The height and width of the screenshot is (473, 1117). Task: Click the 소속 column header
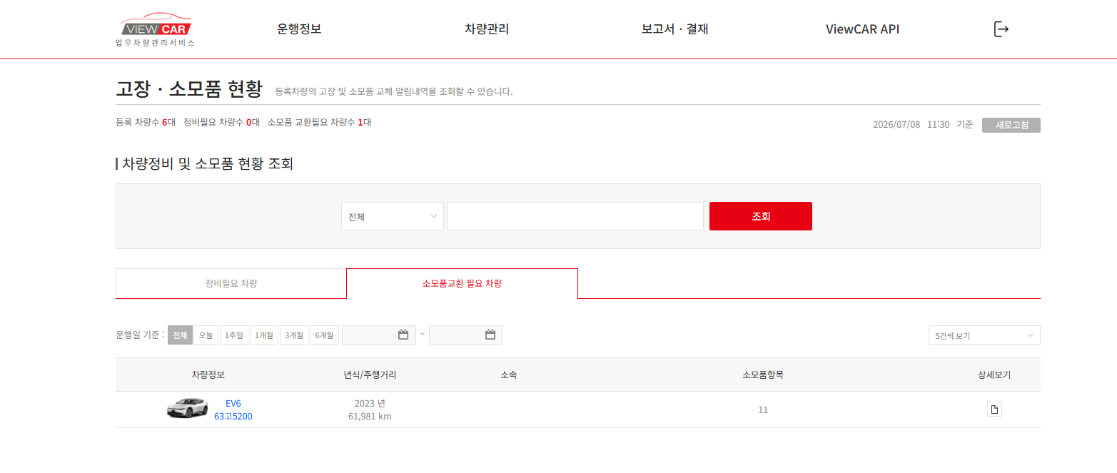pyautogui.click(x=509, y=375)
